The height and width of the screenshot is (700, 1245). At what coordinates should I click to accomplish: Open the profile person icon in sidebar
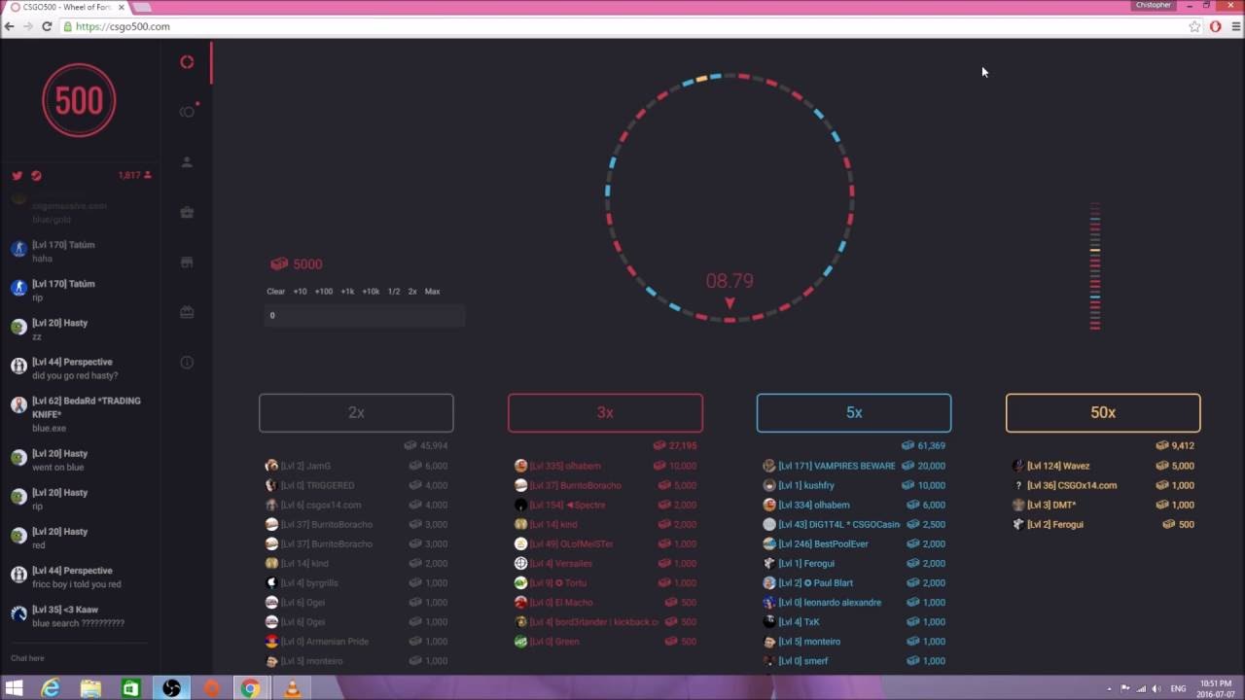[x=187, y=162]
